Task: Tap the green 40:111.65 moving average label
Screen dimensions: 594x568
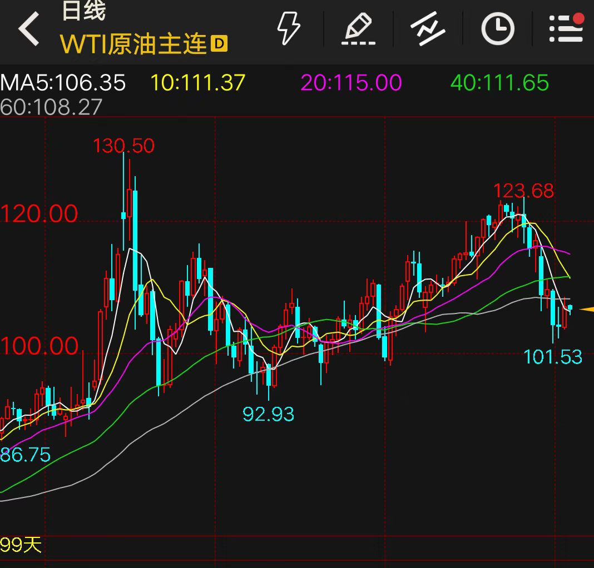Action: click(x=499, y=83)
